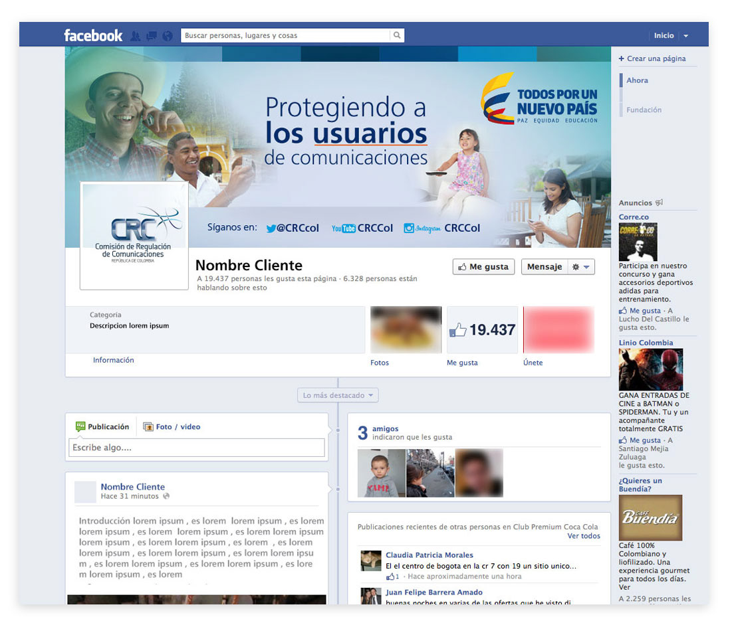
Task: Open ¿Quieres un Buendía? ad title
Action: (x=640, y=485)
